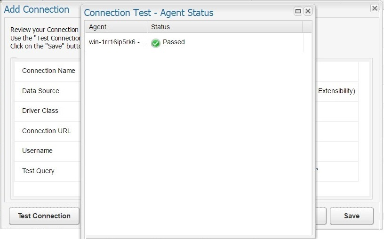Maximize the Connection Test dialog

[298, 11]
